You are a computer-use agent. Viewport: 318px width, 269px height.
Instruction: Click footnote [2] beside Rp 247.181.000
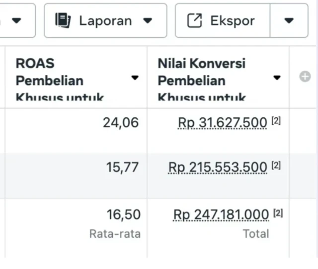click(x=278, y=213)
